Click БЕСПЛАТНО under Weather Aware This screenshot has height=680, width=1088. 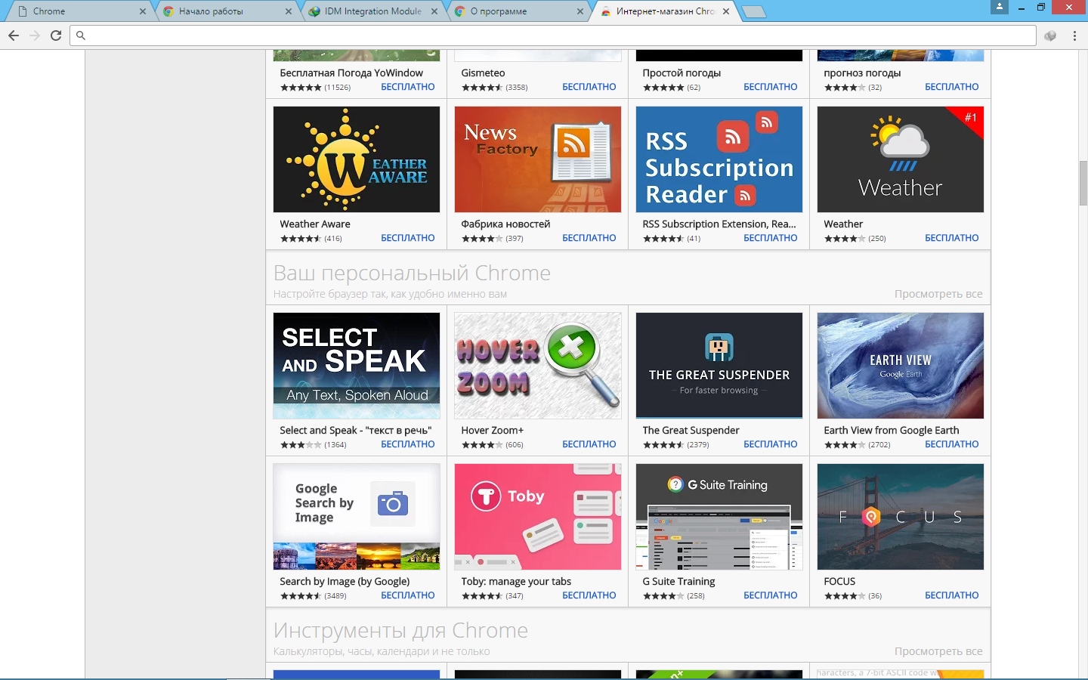(x=408, y=238)
